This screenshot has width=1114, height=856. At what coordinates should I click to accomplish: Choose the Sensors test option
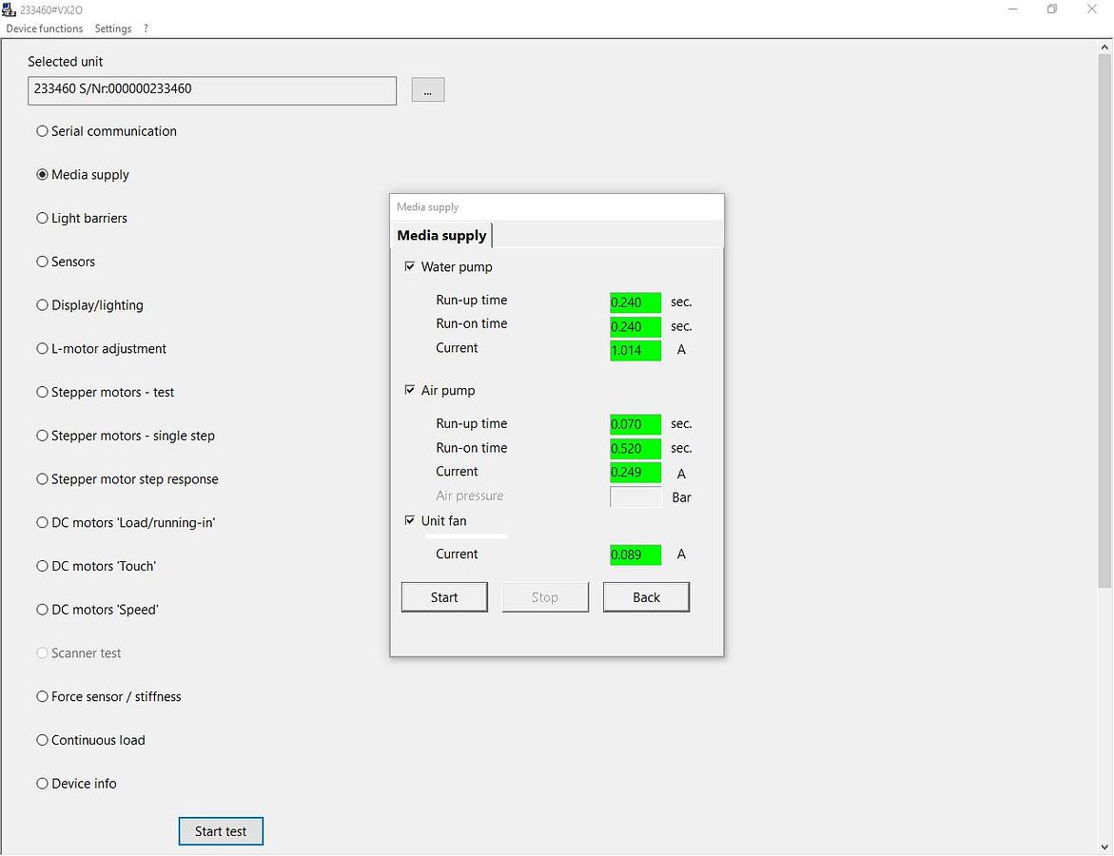pos(42,262)
